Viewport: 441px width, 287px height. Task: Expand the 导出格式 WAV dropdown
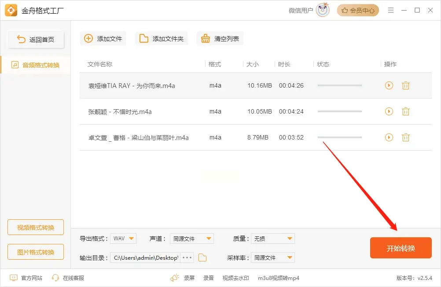[x=123, y=239]
